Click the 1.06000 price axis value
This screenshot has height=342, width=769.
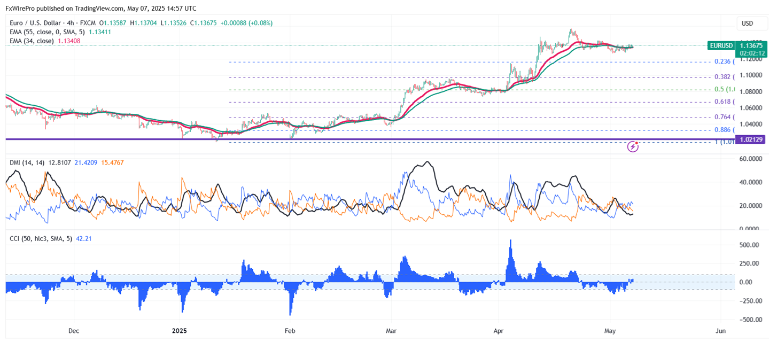[750, 108]
